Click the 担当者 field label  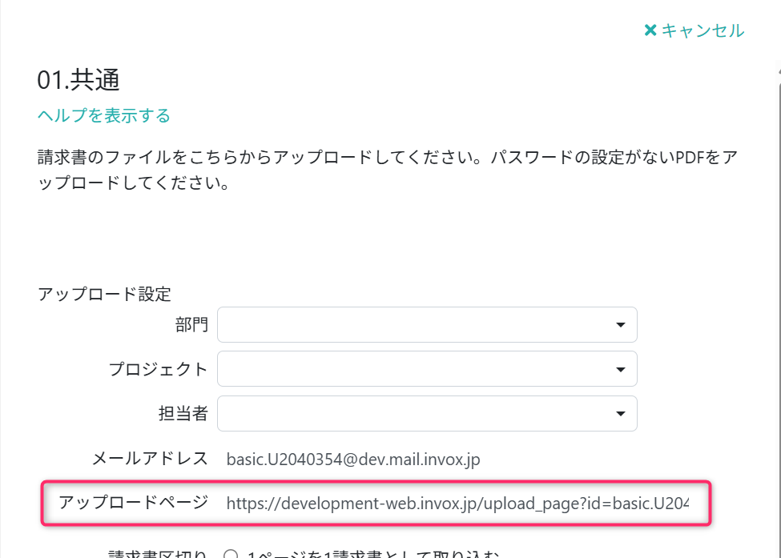(x=183, y=413)
